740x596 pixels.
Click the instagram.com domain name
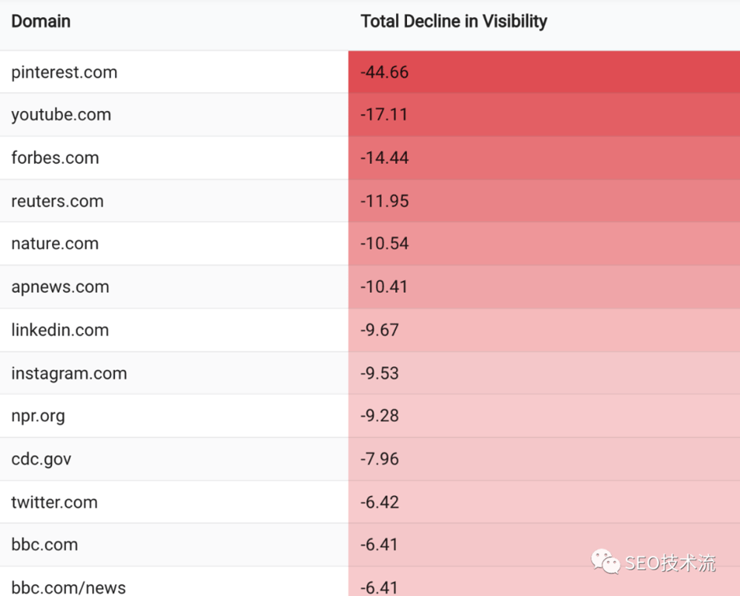pos(69,374)
